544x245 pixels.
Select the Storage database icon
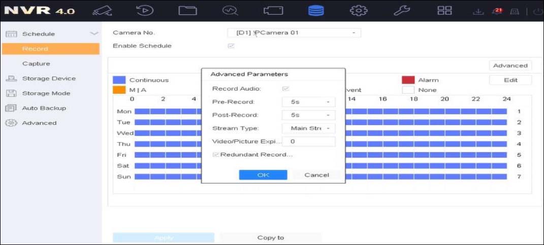[316, 11]
